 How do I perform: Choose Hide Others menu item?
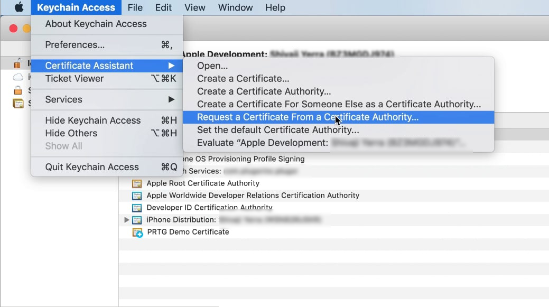[107, 133]
